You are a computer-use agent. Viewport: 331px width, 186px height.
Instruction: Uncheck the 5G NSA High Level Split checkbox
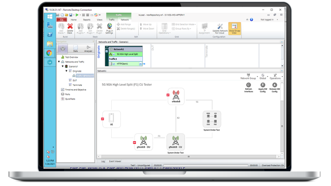click(x=114, y=54)
